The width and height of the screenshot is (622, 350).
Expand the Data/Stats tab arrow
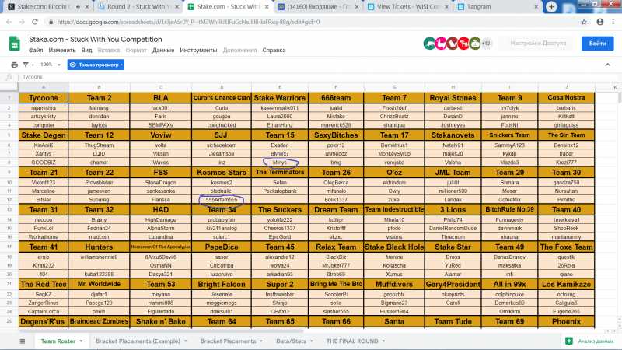coord(312,341)
